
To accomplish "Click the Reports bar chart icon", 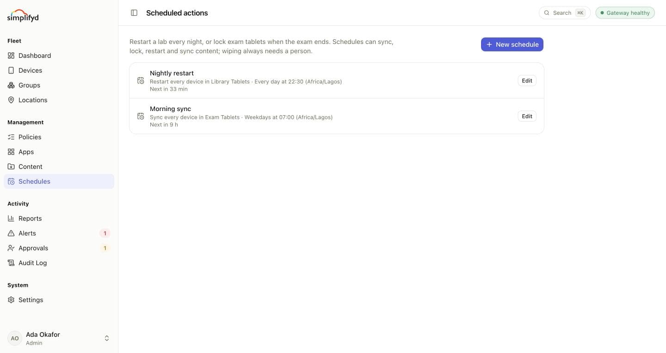I will click(11, 218).
